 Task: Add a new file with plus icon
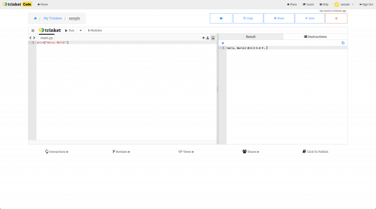tap(203, 38)
